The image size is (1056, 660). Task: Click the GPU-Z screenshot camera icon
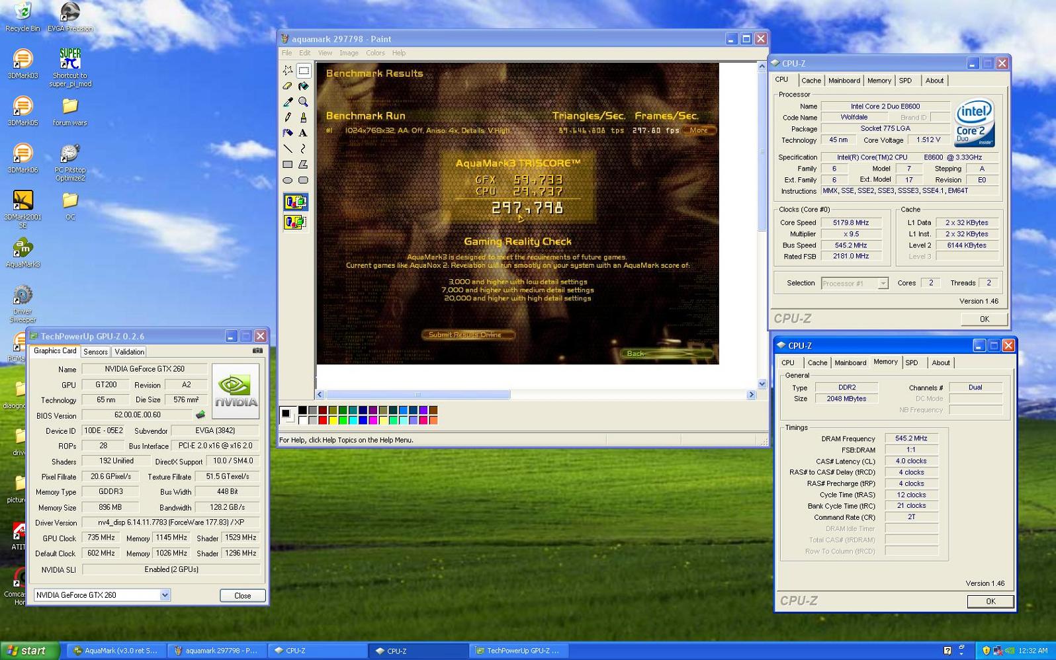[x=257, y=351]
